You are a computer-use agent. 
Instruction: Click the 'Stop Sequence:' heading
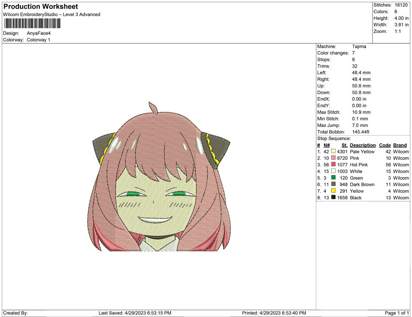pos(334,139)
